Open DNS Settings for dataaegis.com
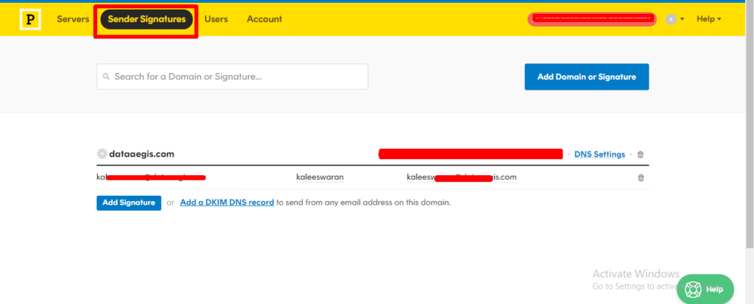Image resolution: width=754 pixels, height=304 pixels. point(599,155)
